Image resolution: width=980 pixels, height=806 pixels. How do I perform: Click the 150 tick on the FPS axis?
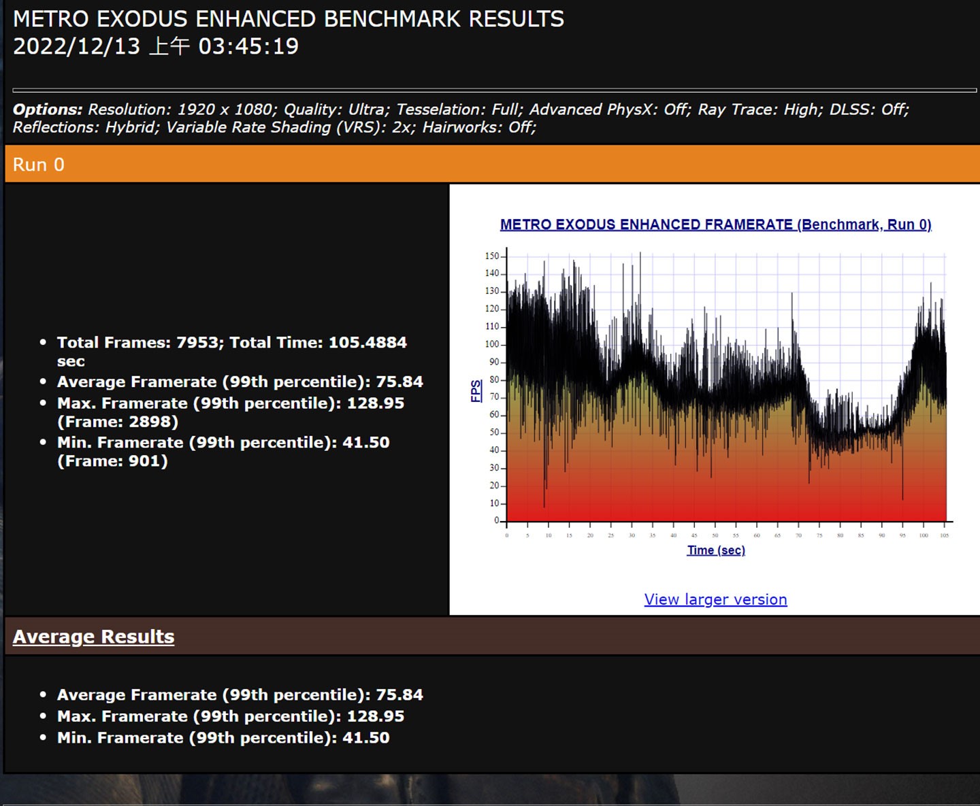pos(491,256)
